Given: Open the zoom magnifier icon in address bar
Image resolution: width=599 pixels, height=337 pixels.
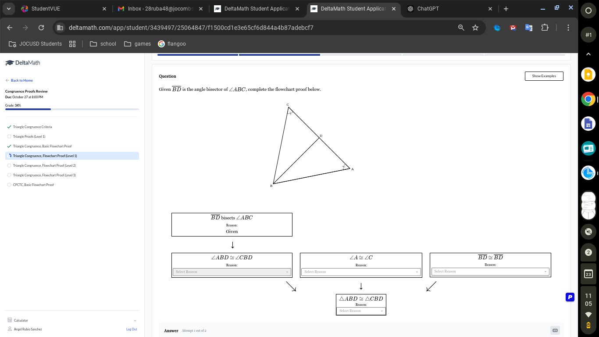Looking at the screenshot, I should coord(461,28).
